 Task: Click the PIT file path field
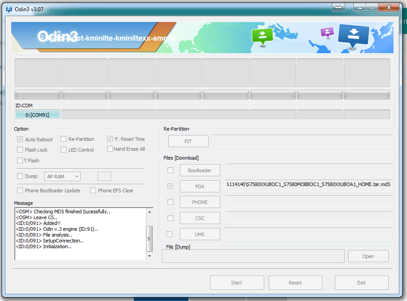302,141
